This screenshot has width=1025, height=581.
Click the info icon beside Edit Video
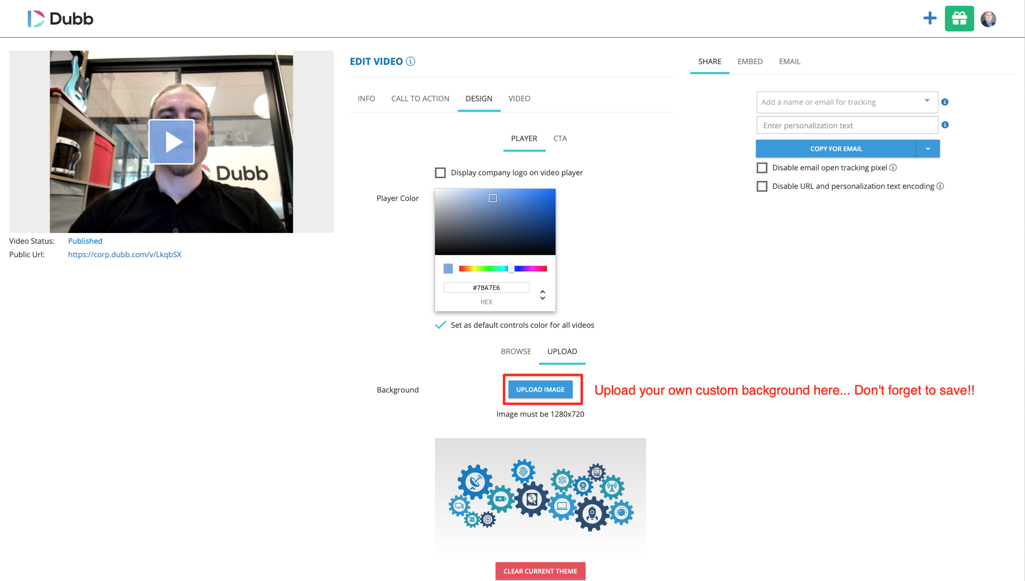[411, 61]
